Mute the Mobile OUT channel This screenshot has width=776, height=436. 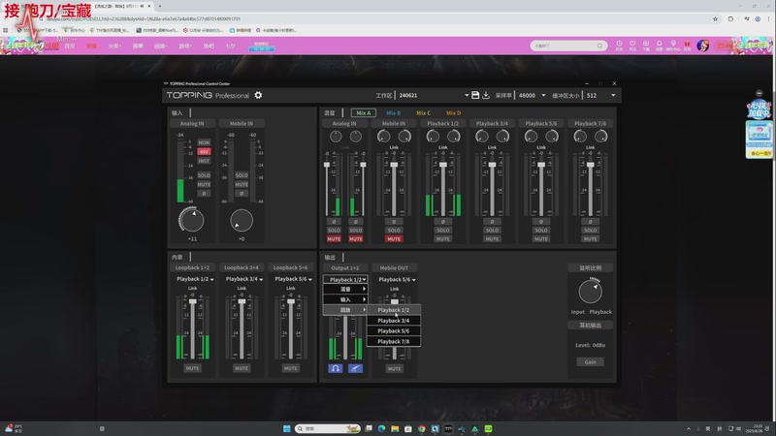pos(395,369)
